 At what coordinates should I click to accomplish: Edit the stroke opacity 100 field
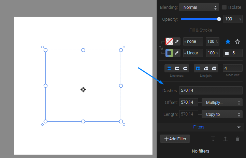[x=213, y=53]
